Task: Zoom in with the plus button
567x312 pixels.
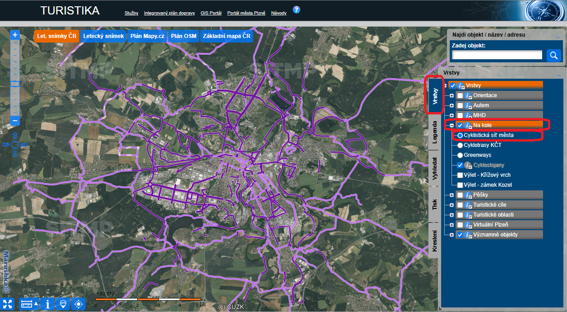Action: click(15, 35)
